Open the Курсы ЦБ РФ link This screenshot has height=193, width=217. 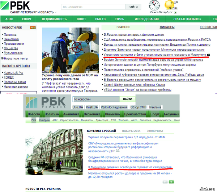point(13,73)
